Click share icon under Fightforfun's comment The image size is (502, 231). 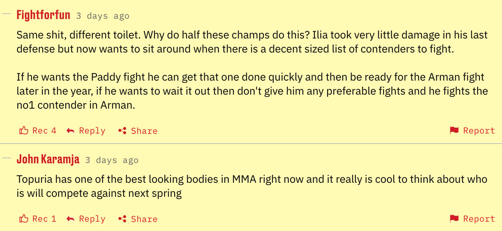(122, 131)
